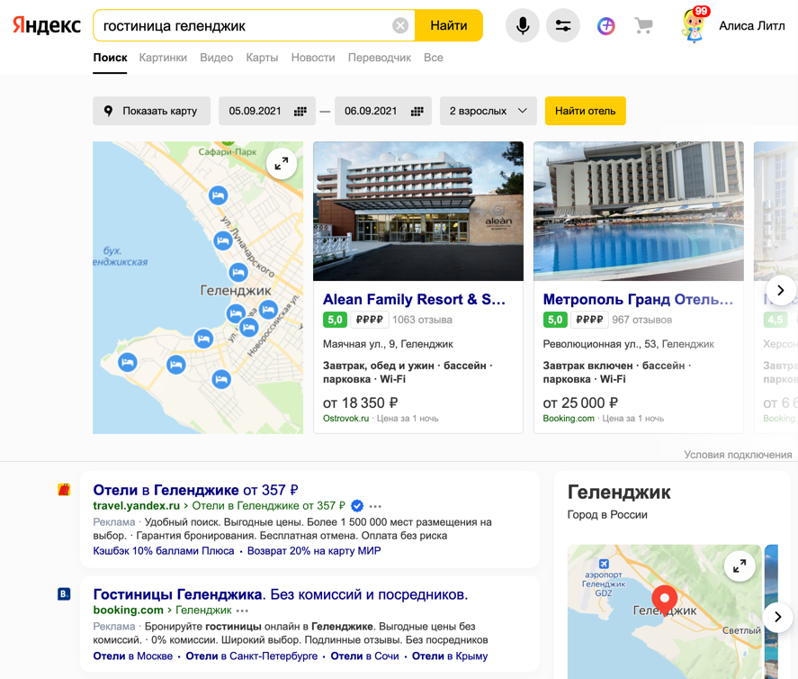Viewport: 798px width, 679px height.
Task: Switch to the Карты tab
Action: point(262,58)
